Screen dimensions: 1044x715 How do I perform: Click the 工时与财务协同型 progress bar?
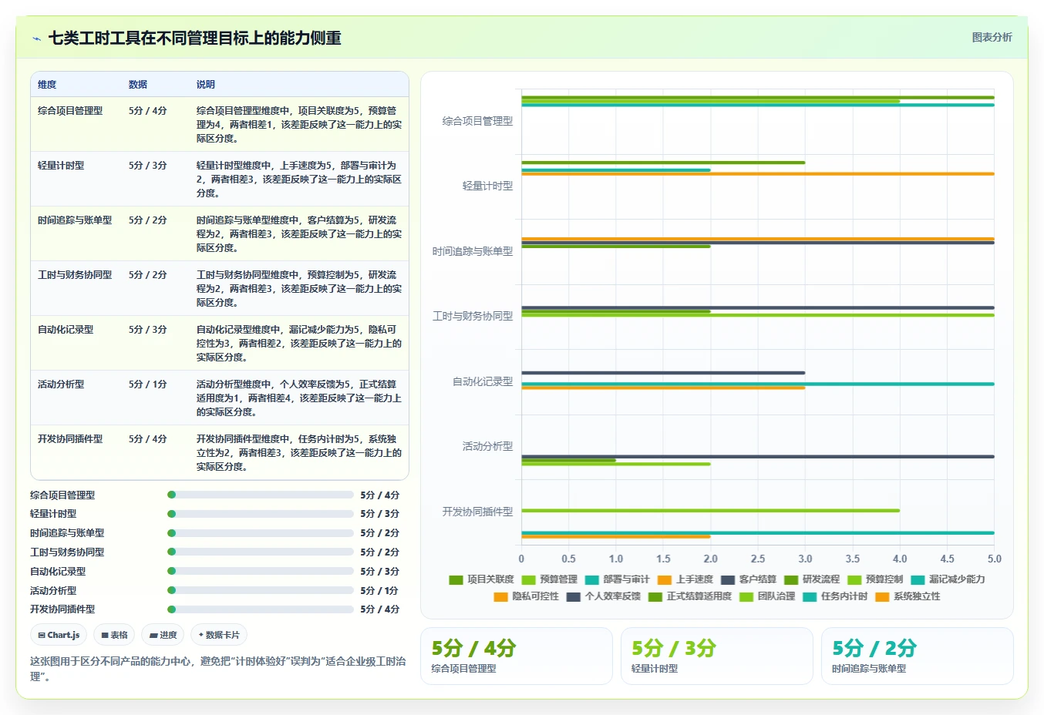coord(261,552)
